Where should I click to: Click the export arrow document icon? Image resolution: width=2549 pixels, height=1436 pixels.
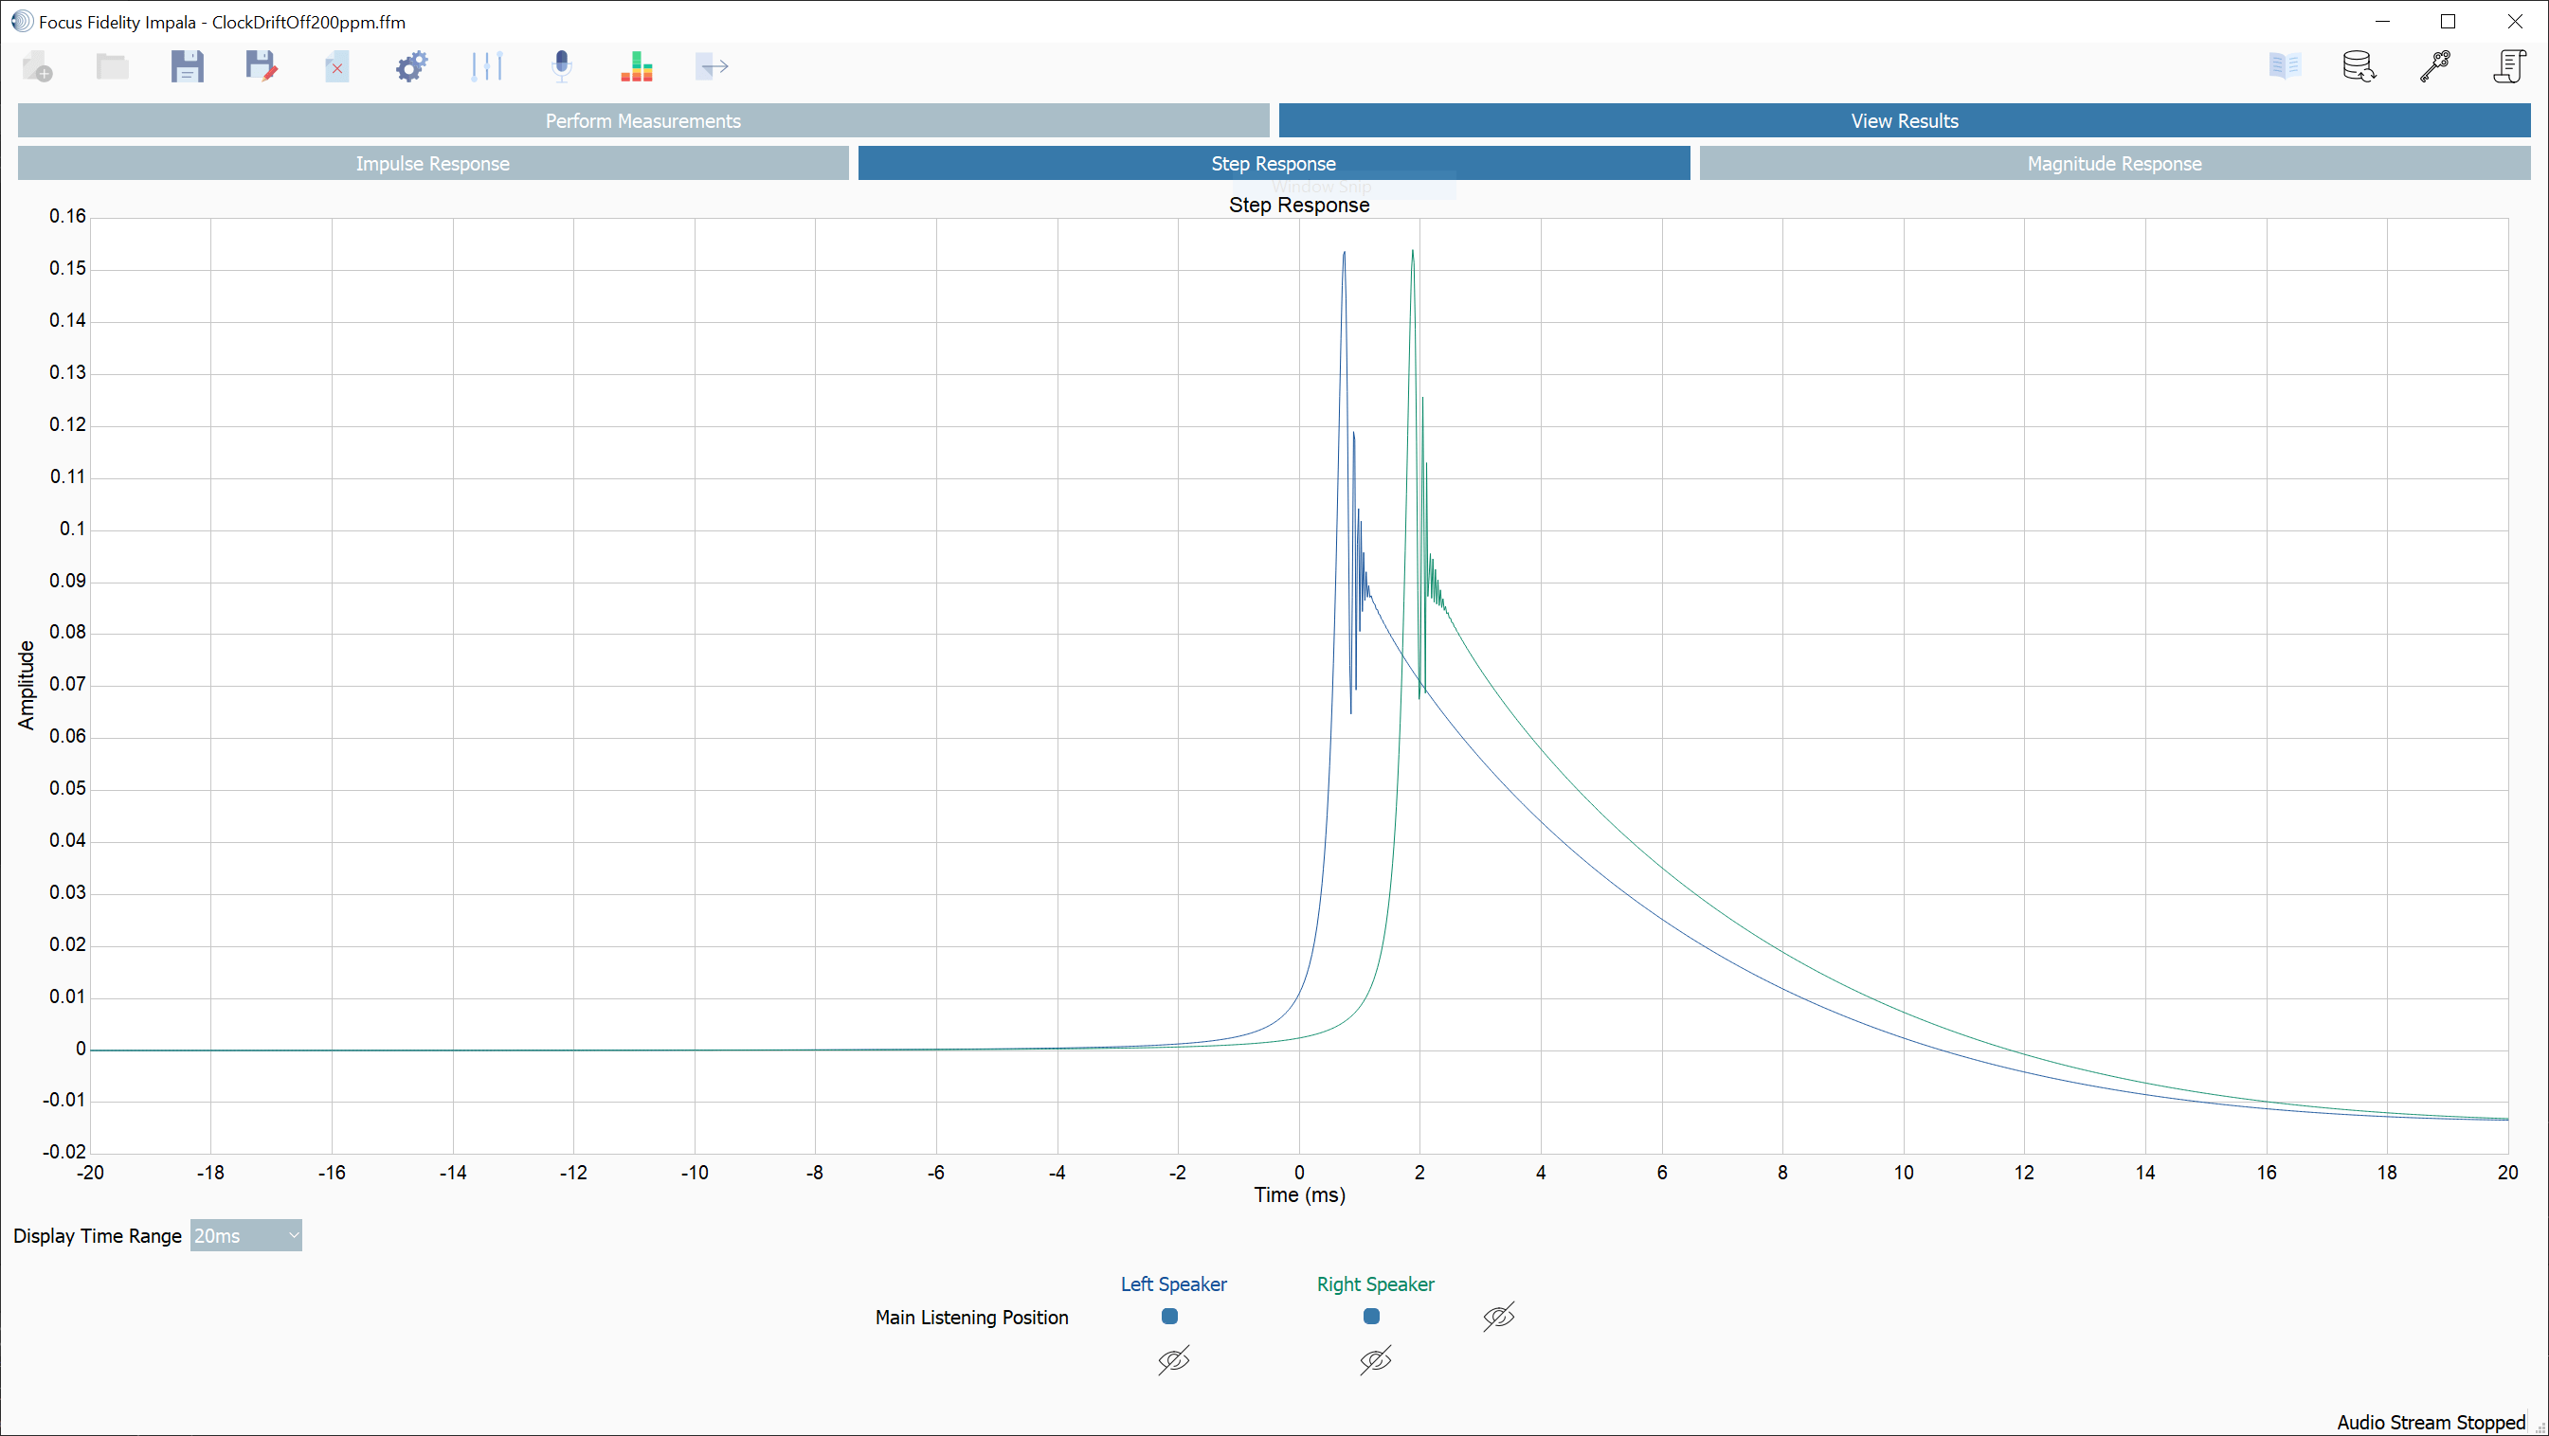(712, 67)
